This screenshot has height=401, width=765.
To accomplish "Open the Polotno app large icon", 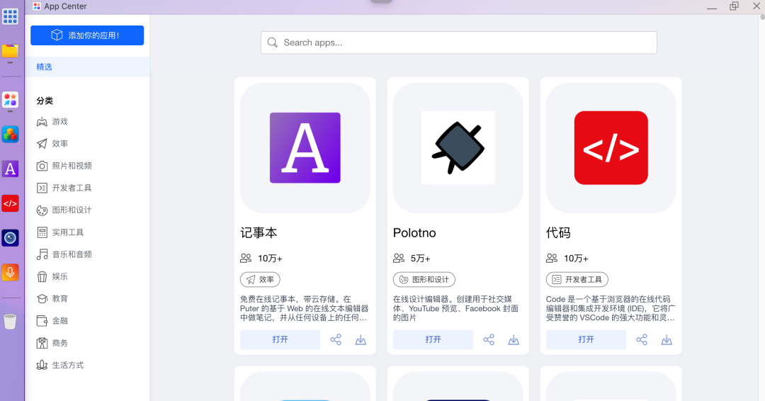I will click(x=458, y=148).
